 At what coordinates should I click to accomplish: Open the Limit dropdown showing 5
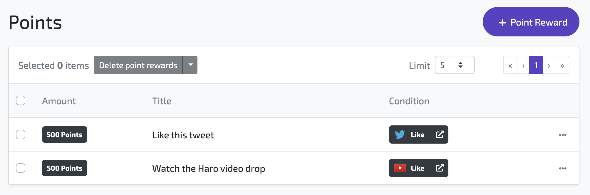pos(455,65)
